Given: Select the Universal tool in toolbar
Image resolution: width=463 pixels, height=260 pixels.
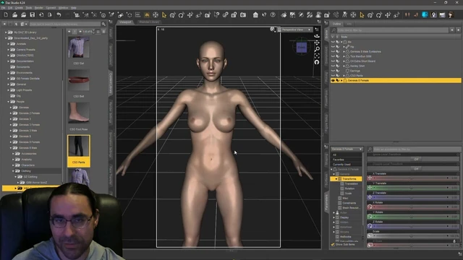Looking at the screenshot, I should tap(156, 14).
